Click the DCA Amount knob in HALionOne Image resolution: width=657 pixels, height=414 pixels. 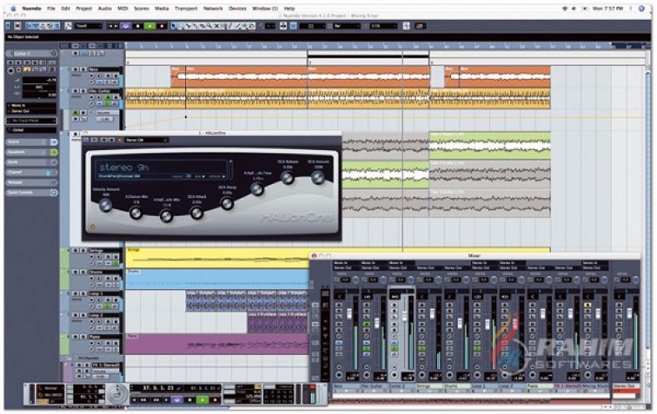(x=318, y=177)
